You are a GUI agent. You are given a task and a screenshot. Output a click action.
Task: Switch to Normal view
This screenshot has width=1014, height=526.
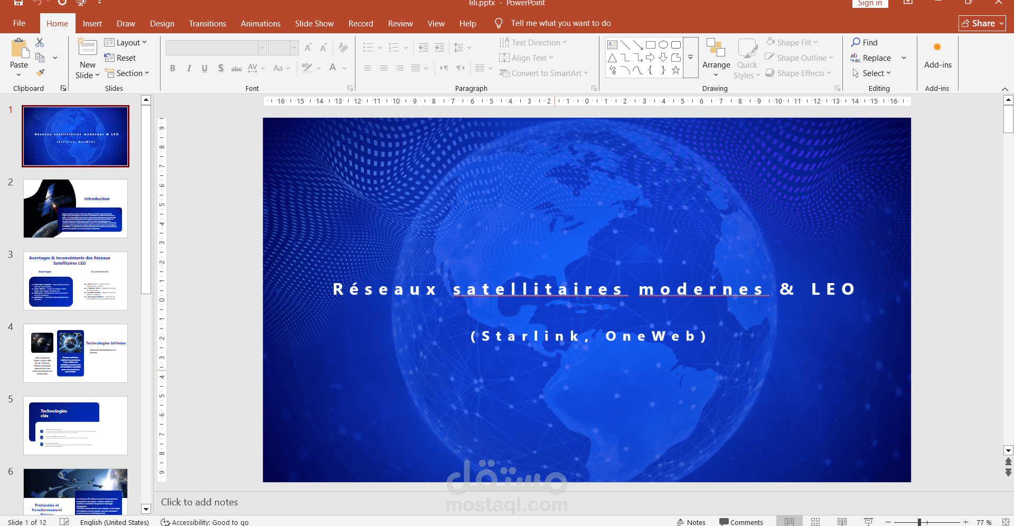(x=789, y=522)
